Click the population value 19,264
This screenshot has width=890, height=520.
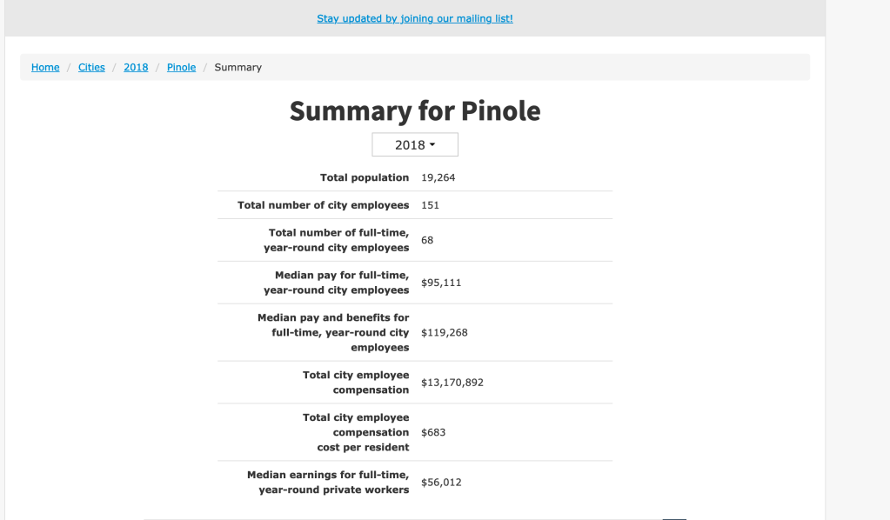click(438, 177)
